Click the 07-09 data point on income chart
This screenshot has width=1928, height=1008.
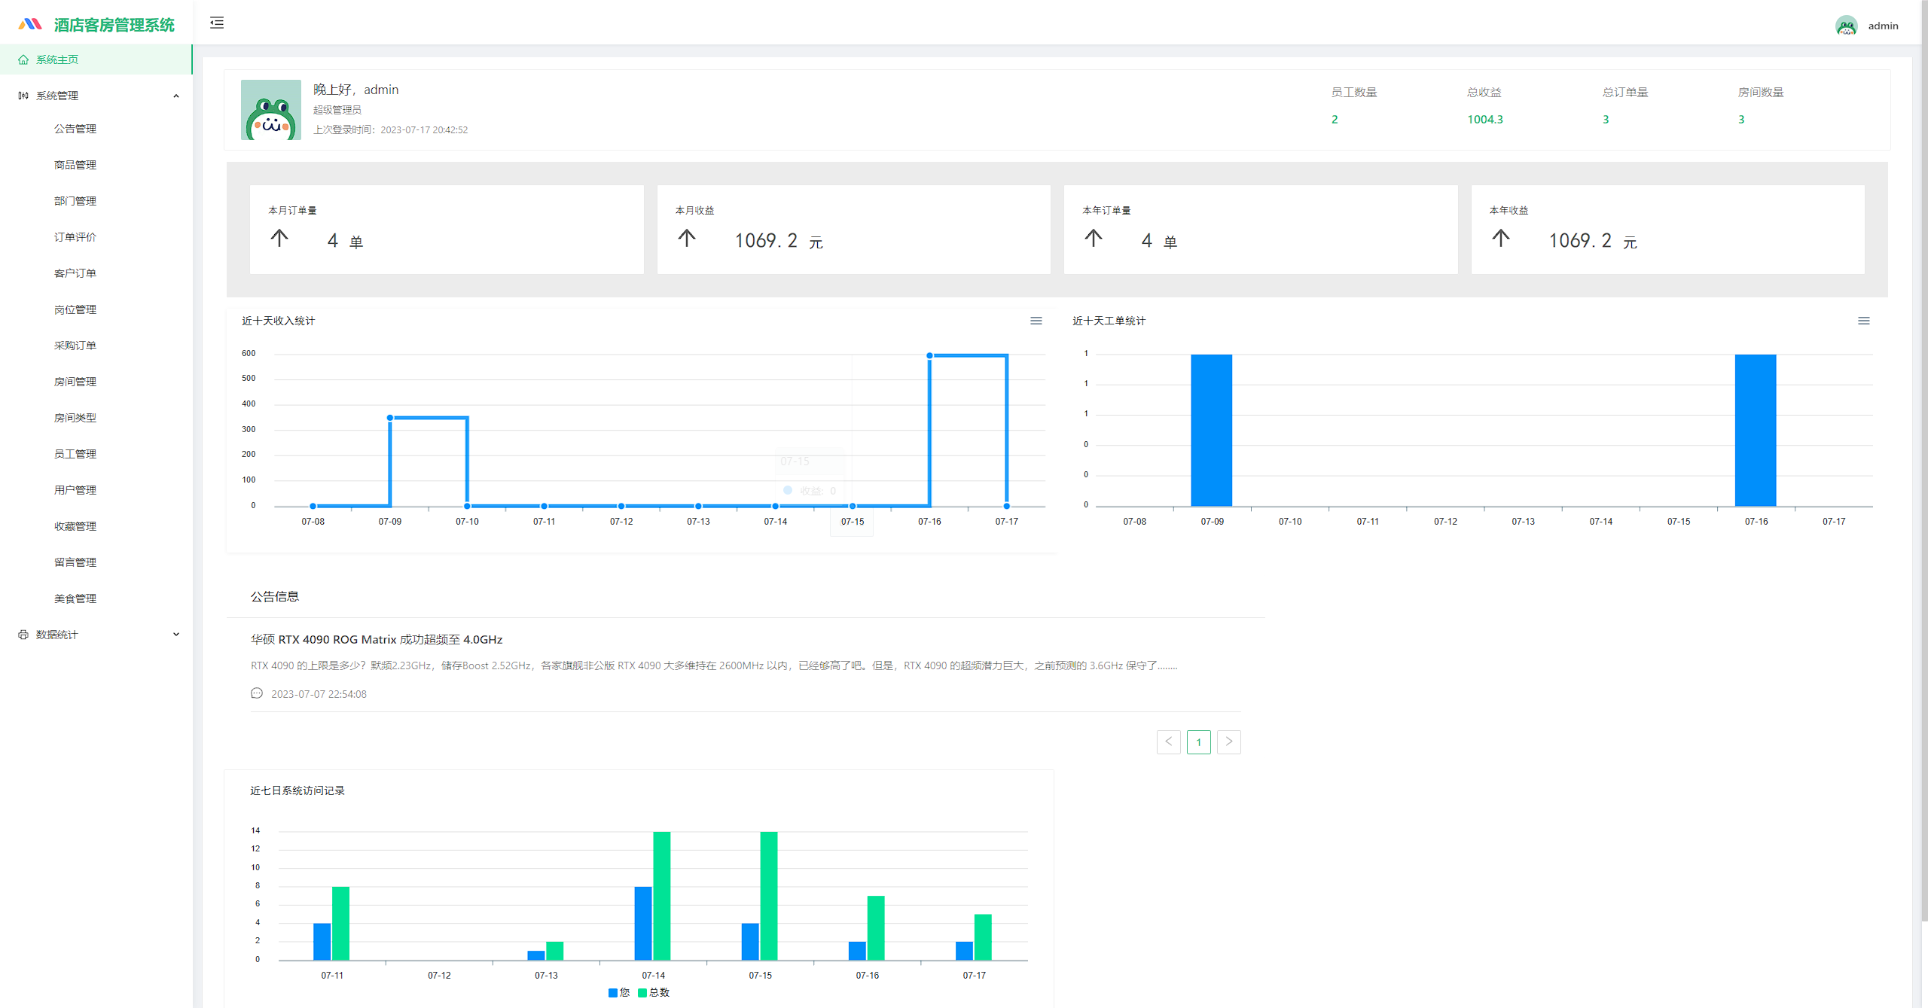coord(390,417)
